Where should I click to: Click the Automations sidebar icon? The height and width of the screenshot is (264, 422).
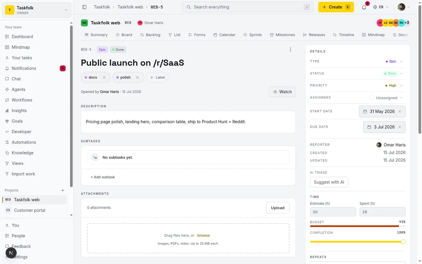coord(7,142)
